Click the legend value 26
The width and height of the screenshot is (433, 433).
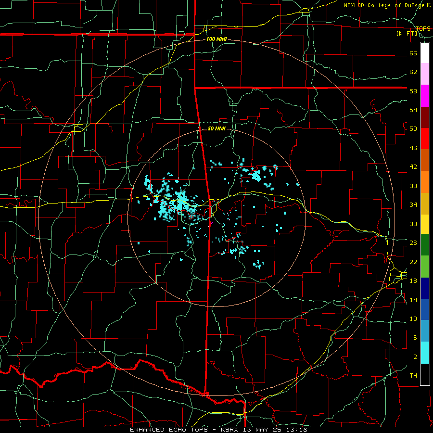tap(413, 243)
